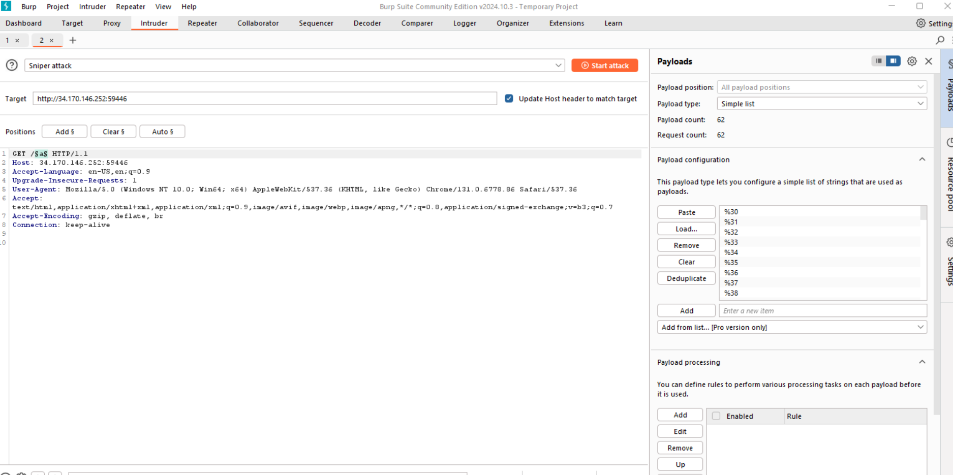The width and height of the screenshot is (953, 475).
Task: Click Add next to new item field
Action: (x=687, y=311)
